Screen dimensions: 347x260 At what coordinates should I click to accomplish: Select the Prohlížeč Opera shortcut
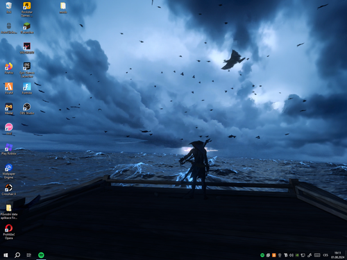pos(9,232)
